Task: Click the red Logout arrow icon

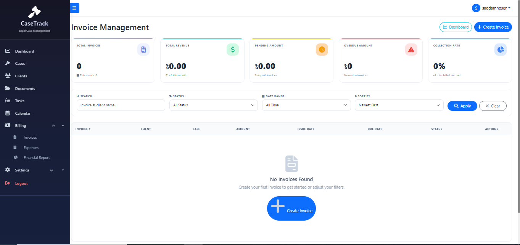Action: [x=8, y=183]
